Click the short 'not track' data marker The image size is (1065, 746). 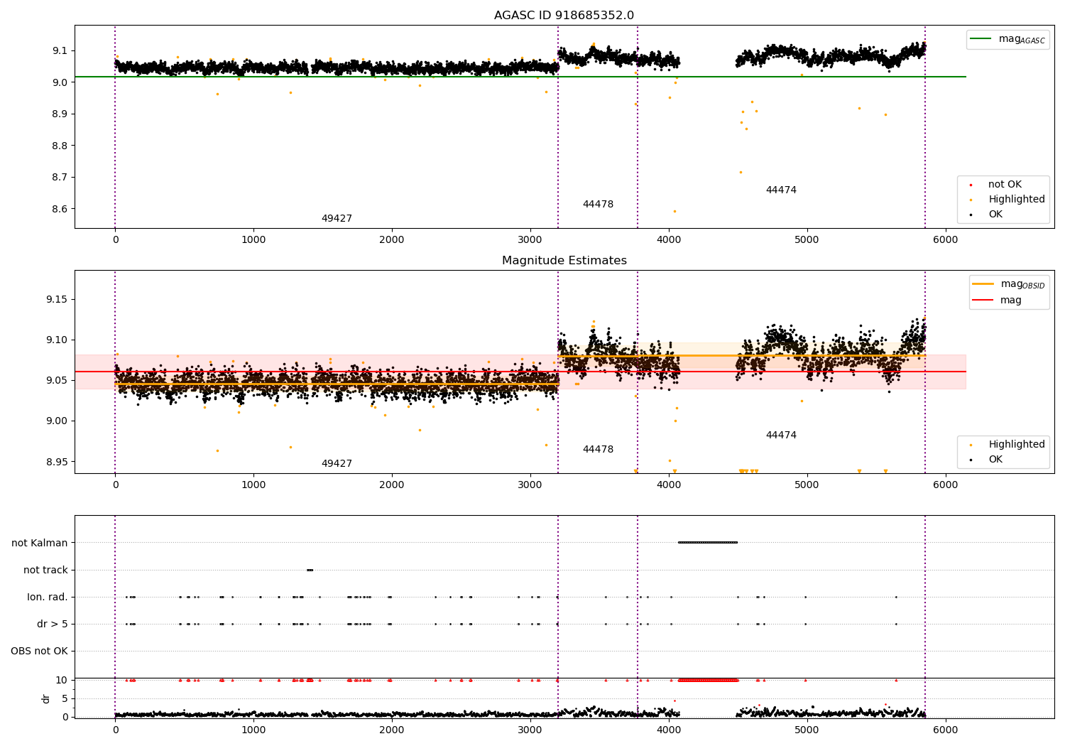point(310,570)
